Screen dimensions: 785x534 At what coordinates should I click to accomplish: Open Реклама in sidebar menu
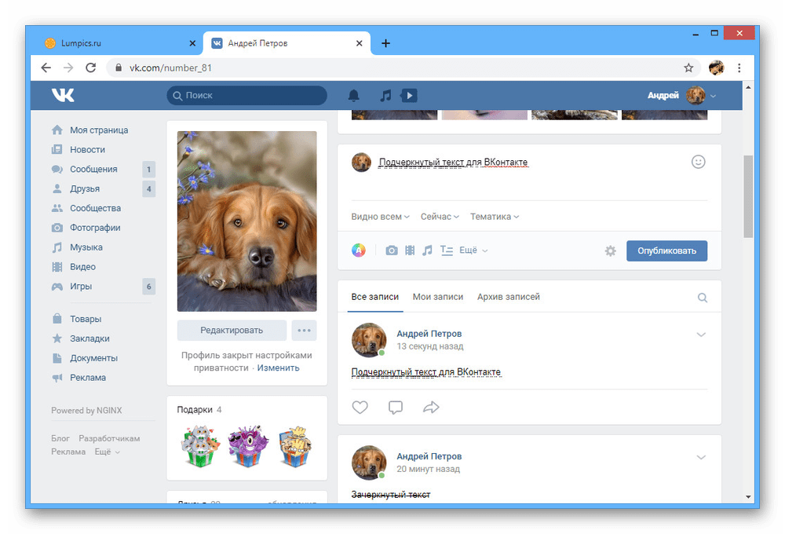(88, 377)
